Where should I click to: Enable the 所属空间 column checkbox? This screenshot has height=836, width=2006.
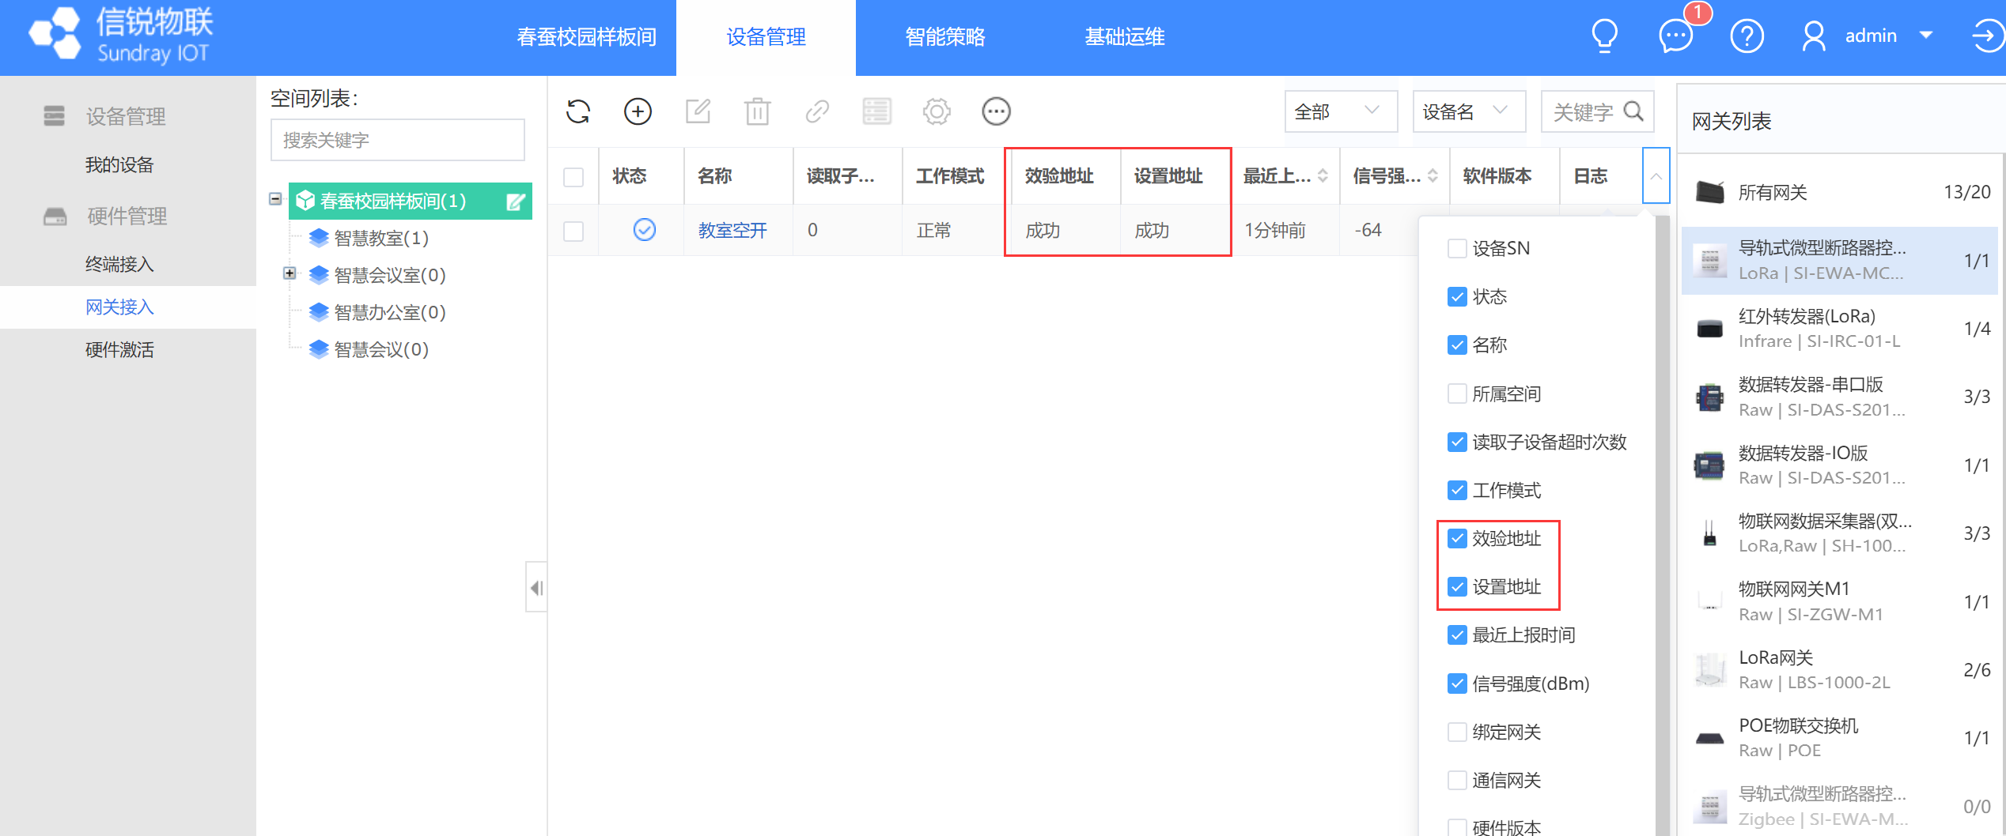click(x=1457, y=394)
